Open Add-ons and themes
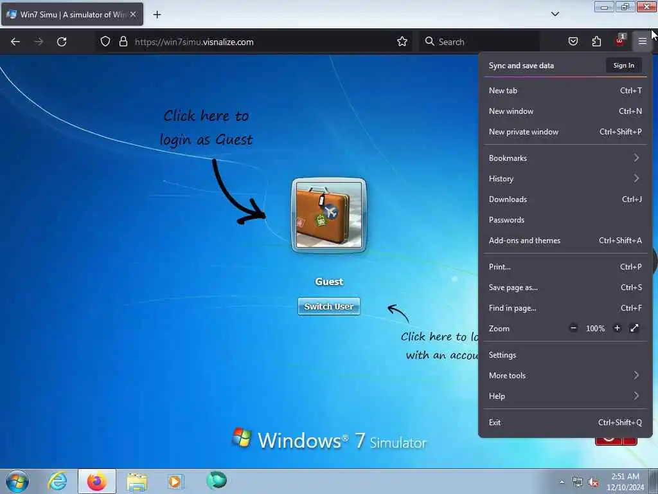This screenshot has height=494, width=658. 565,241
